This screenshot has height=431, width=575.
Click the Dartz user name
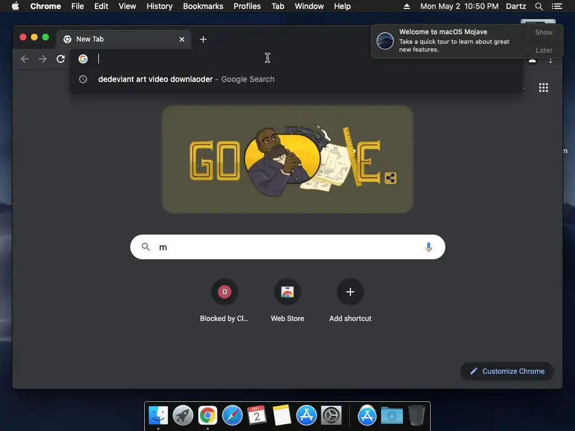516,6
